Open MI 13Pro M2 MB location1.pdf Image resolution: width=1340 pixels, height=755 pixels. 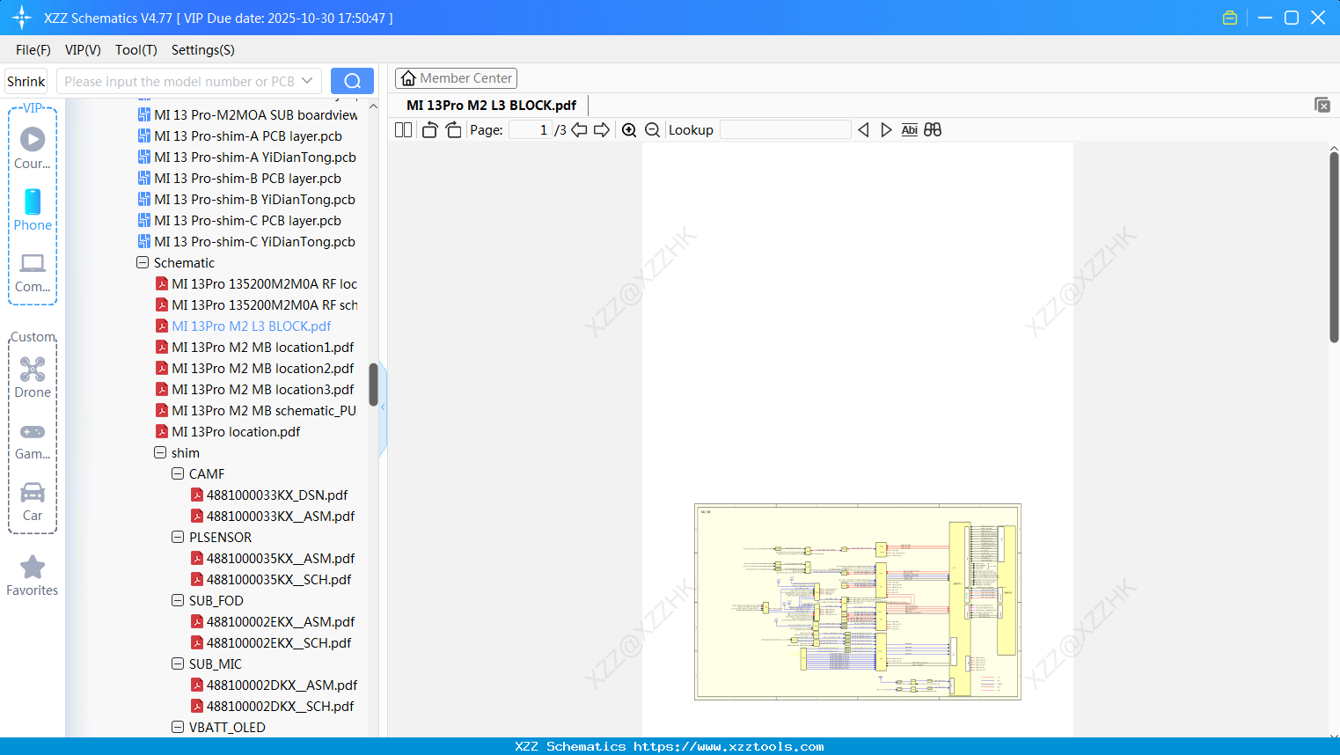pyautogui.click(x=255, y=347)
